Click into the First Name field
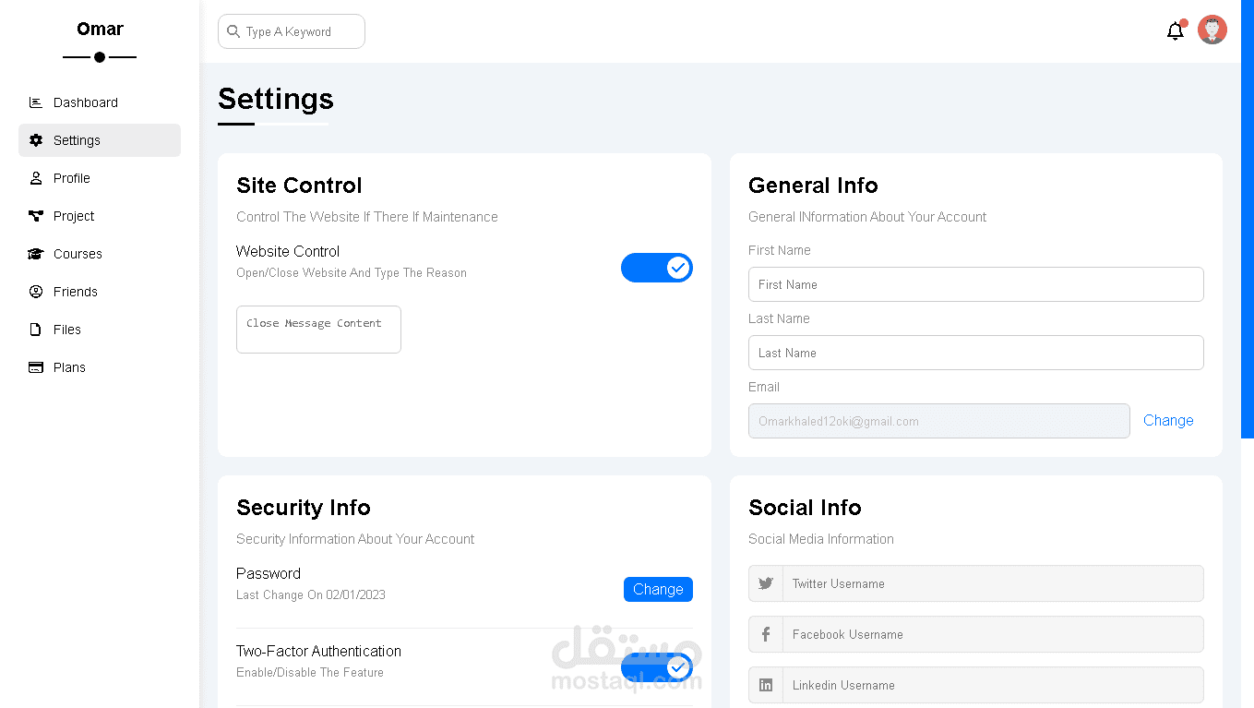This screenshot has width=1254, height=708. 975,284
